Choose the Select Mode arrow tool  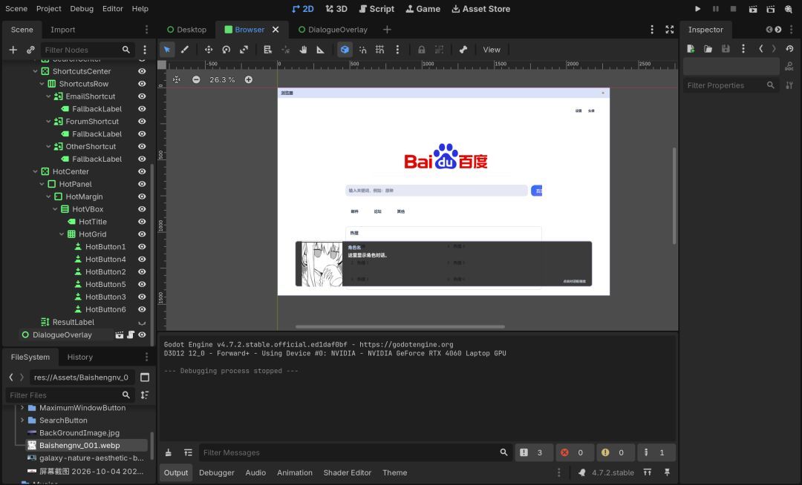167,50
